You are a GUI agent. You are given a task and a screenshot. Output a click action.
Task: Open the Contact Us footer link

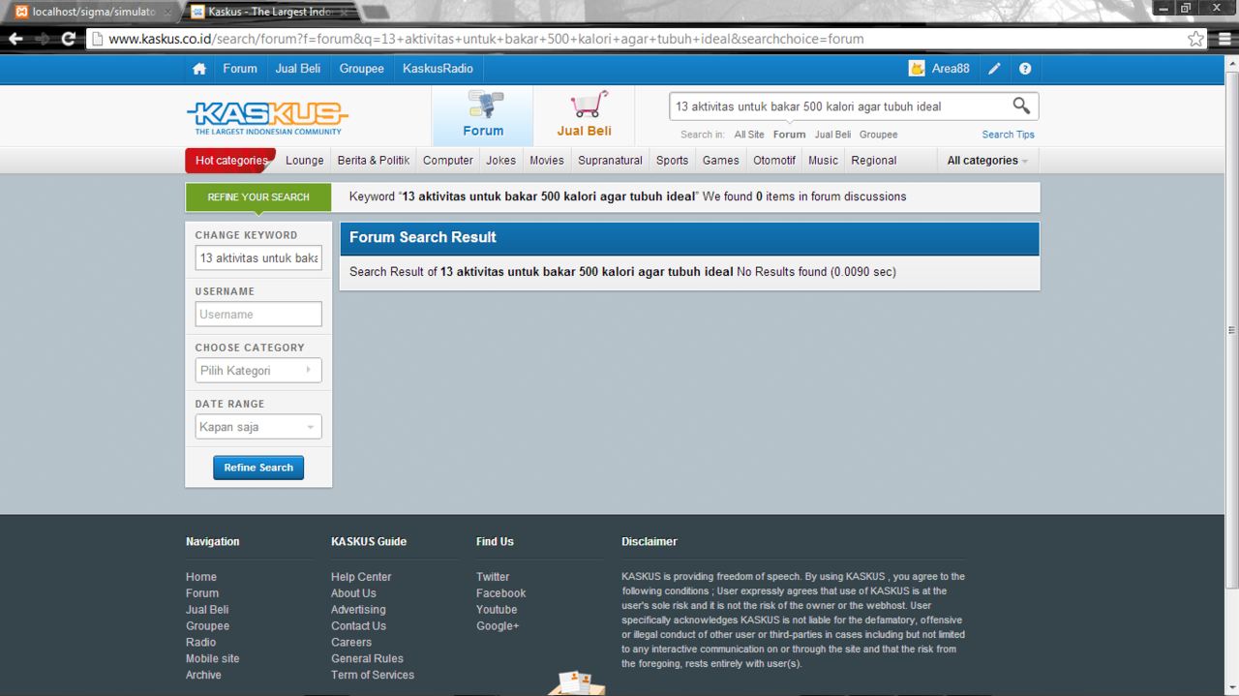click(x=358, y=626)
